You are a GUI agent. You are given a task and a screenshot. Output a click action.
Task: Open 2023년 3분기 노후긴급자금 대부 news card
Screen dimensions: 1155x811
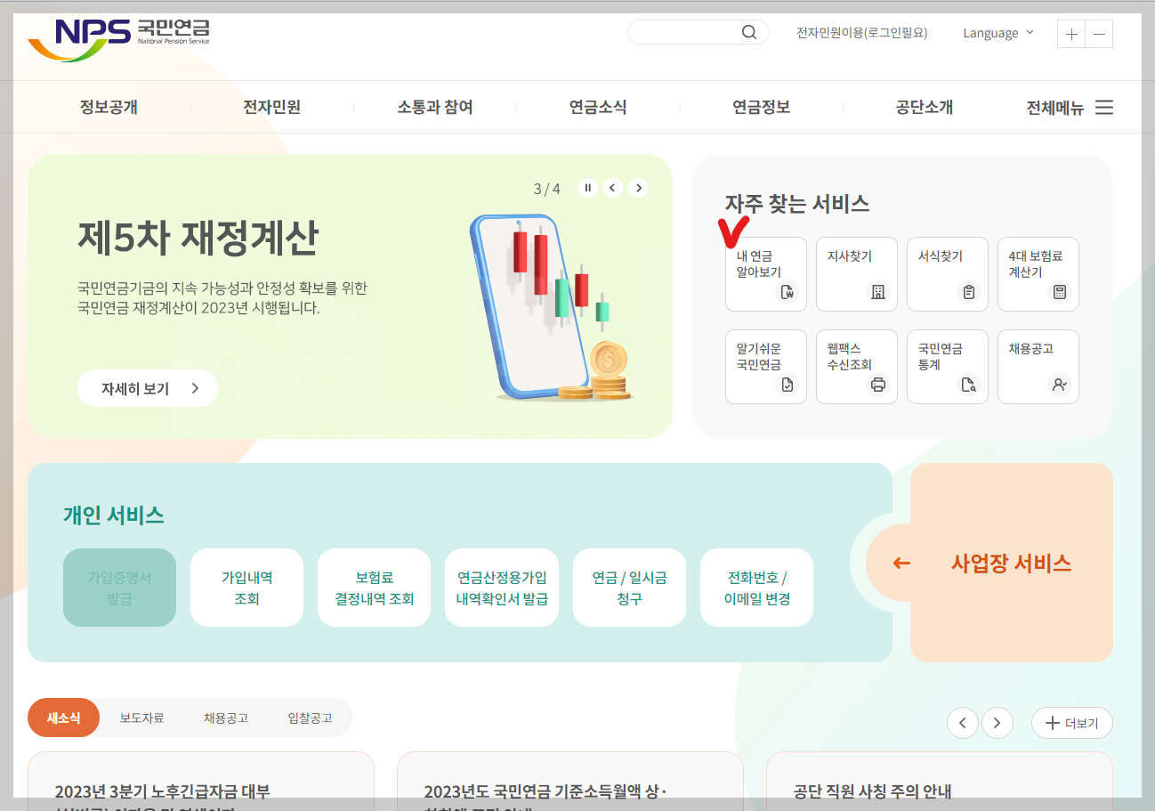pyautogui.click(x=201, y=782)
